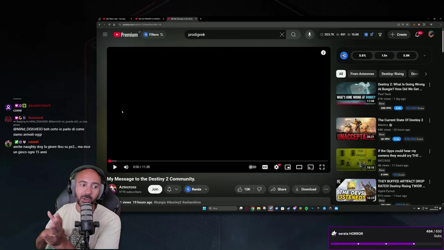Reload the page
This screenshot has width=444, height=250.
point(109,25)
